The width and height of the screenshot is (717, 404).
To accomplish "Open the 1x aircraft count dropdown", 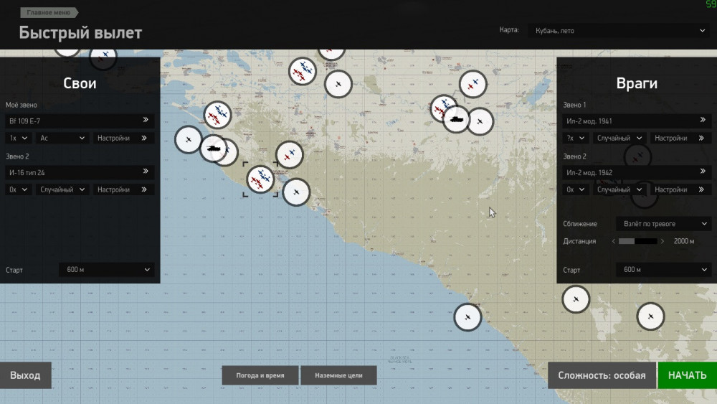I will [x=19, y=138].
